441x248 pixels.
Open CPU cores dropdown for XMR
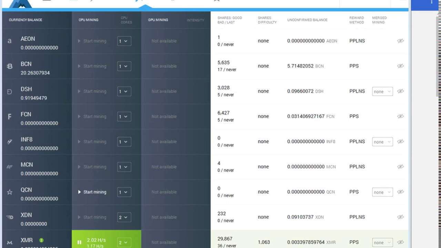tap(124, 242)
